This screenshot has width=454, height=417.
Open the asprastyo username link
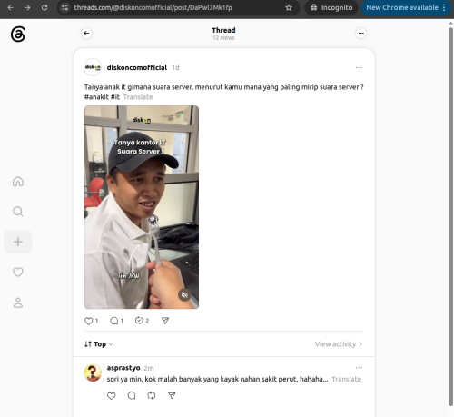tap(123, 368)
